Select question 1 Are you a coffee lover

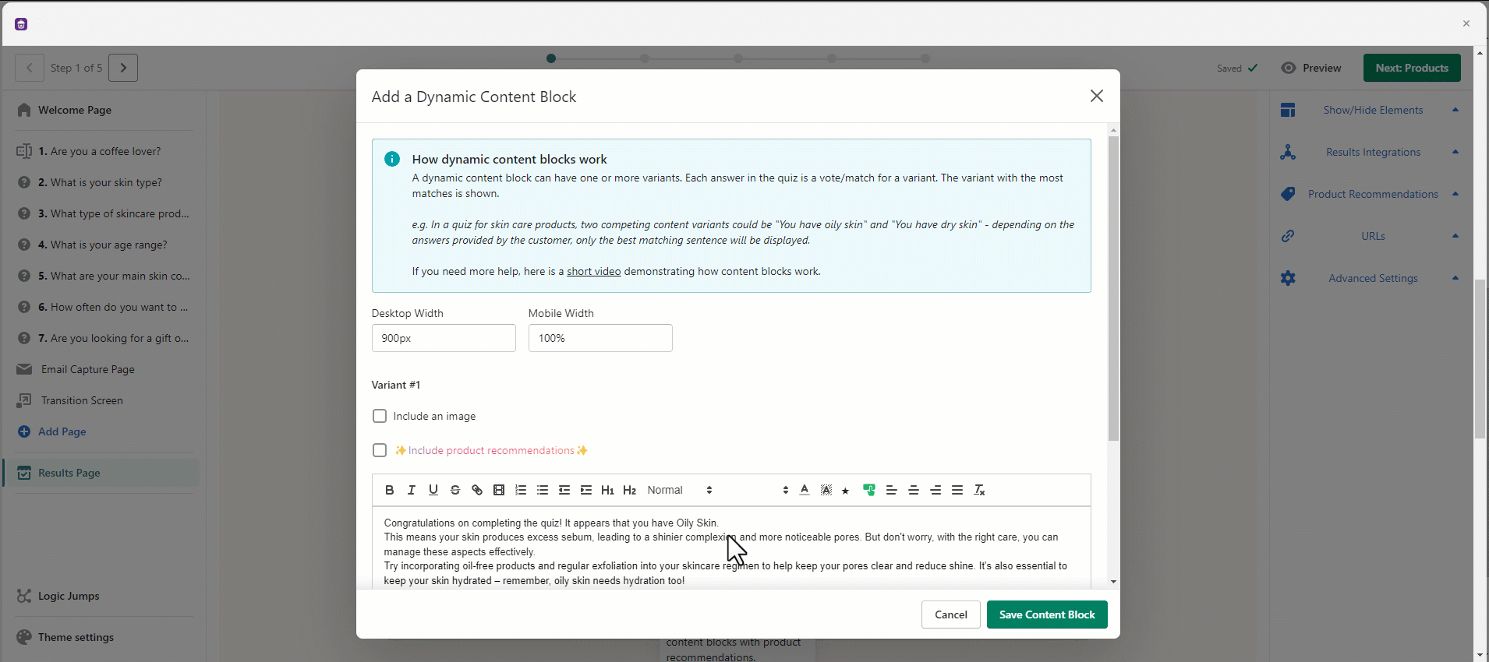point(101,151)
